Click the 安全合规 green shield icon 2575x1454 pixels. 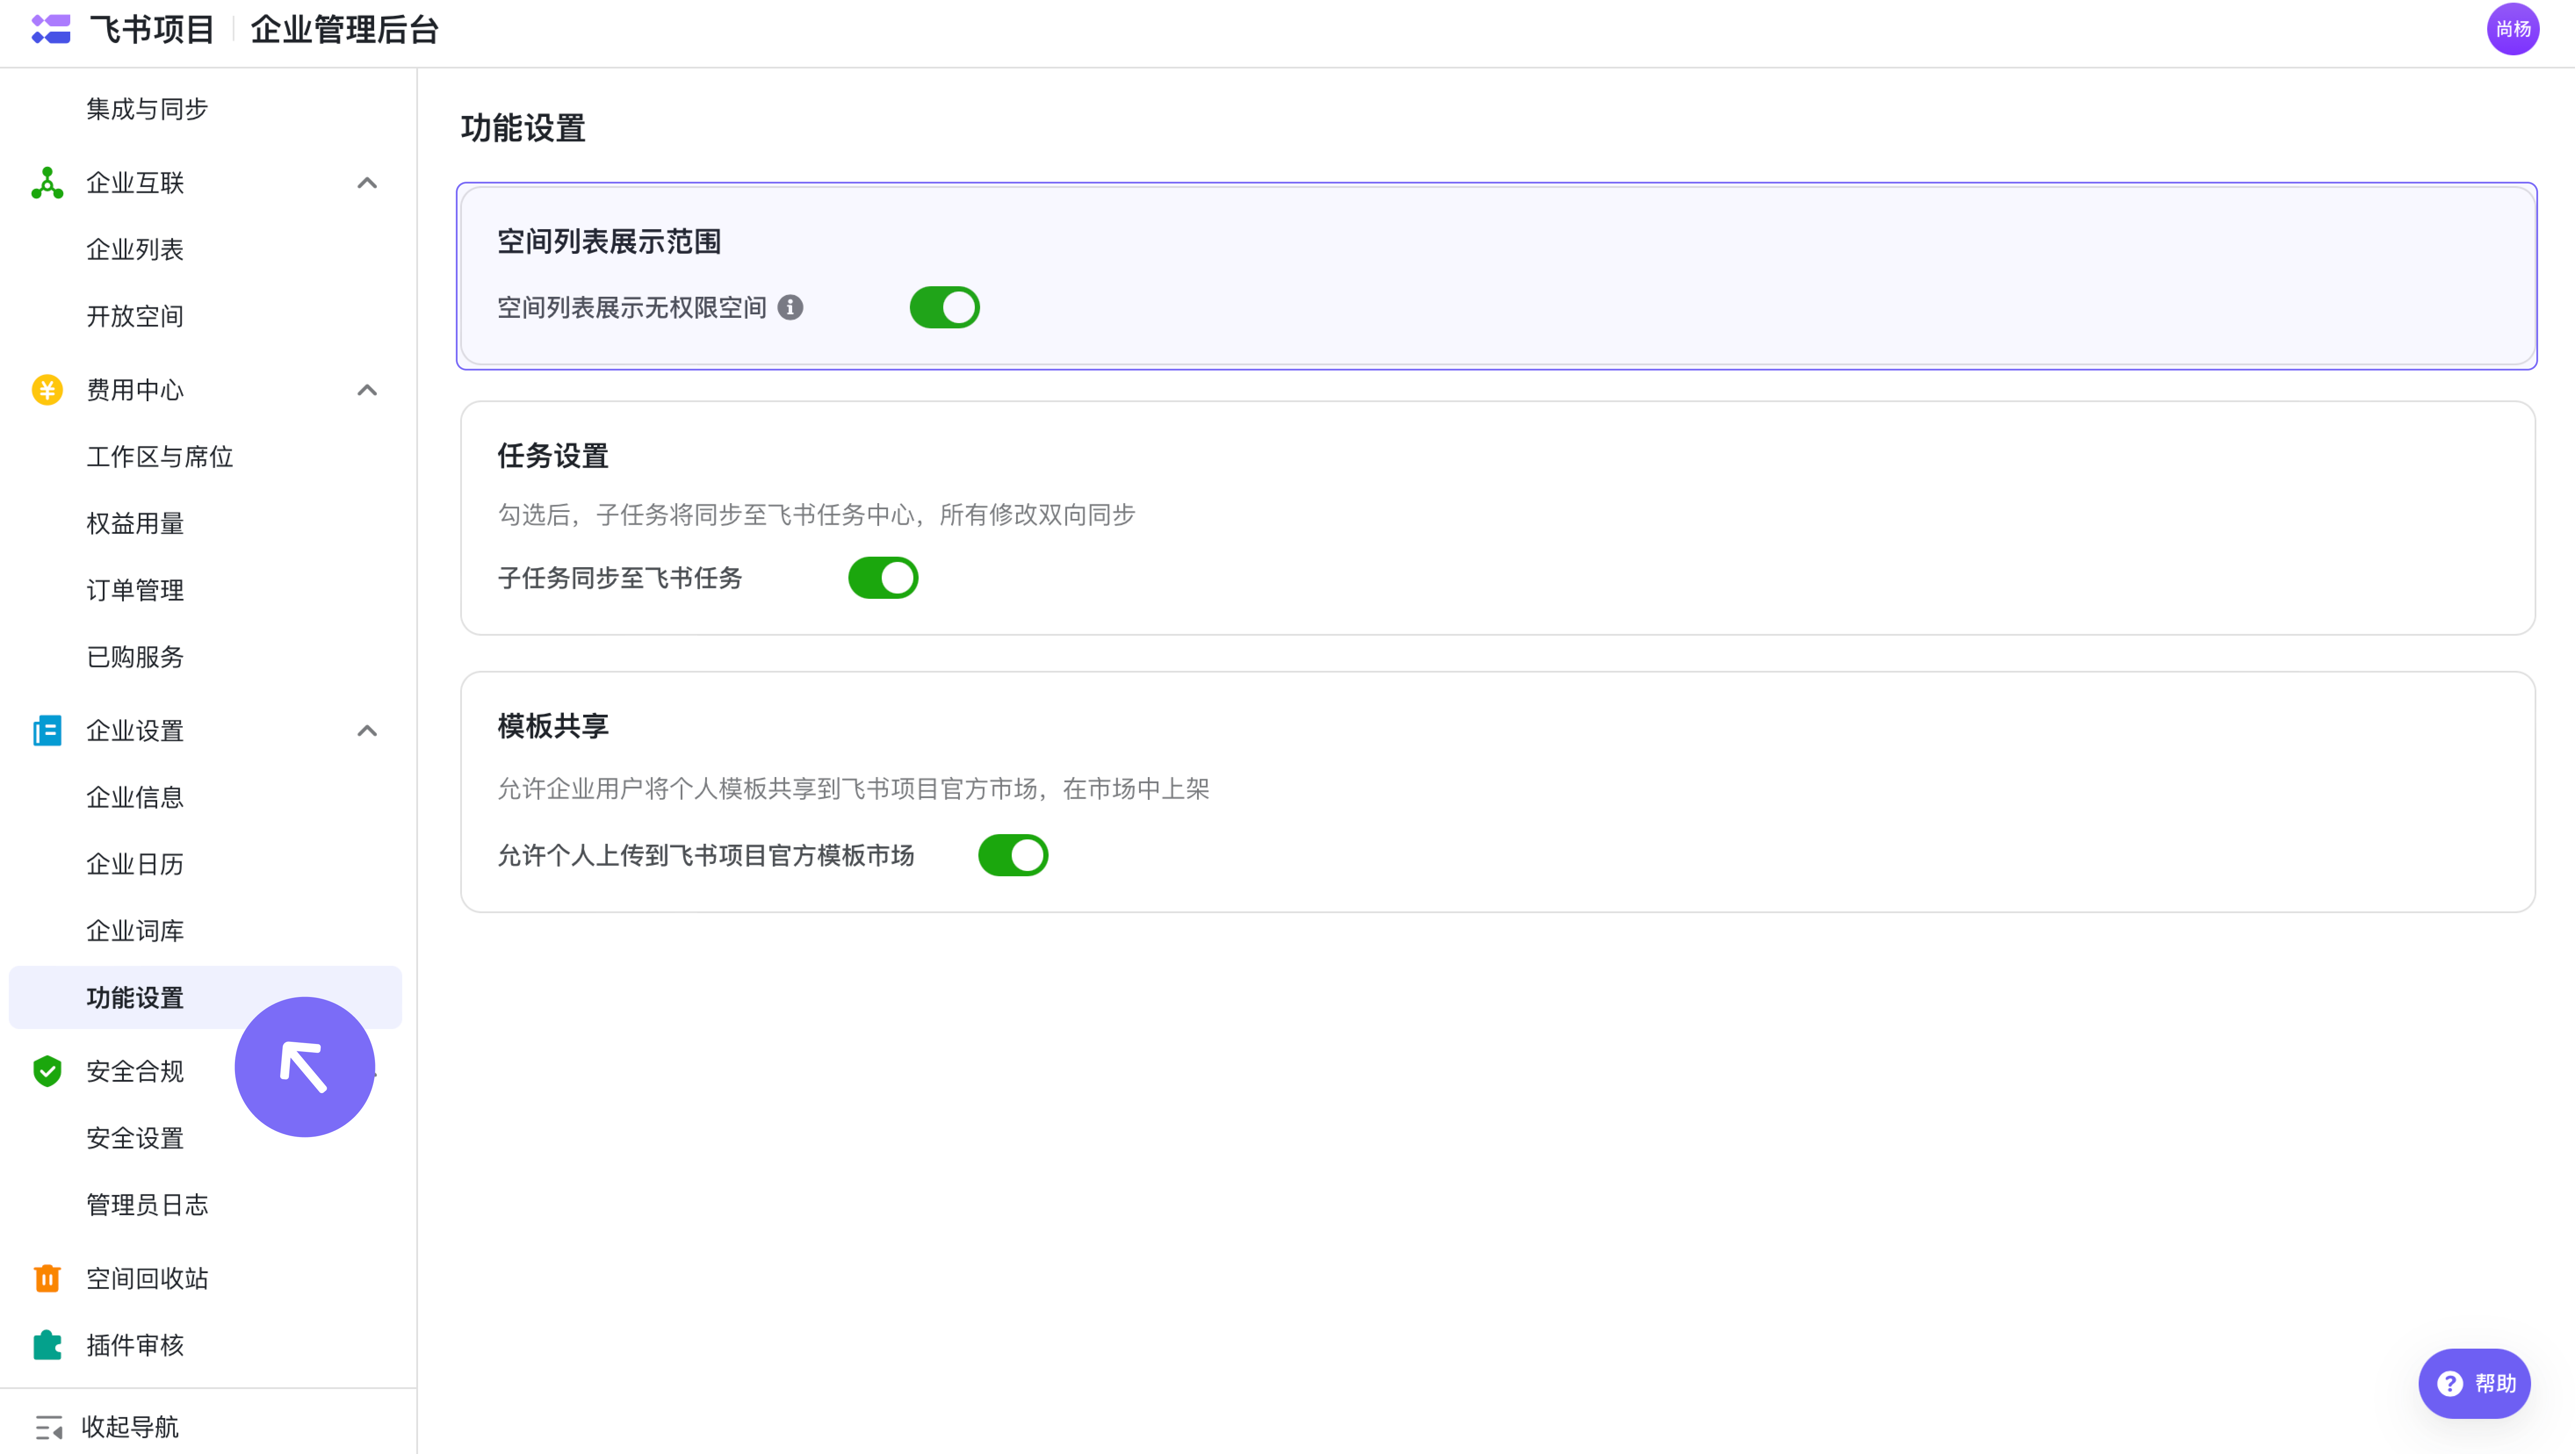point(47,1071)
